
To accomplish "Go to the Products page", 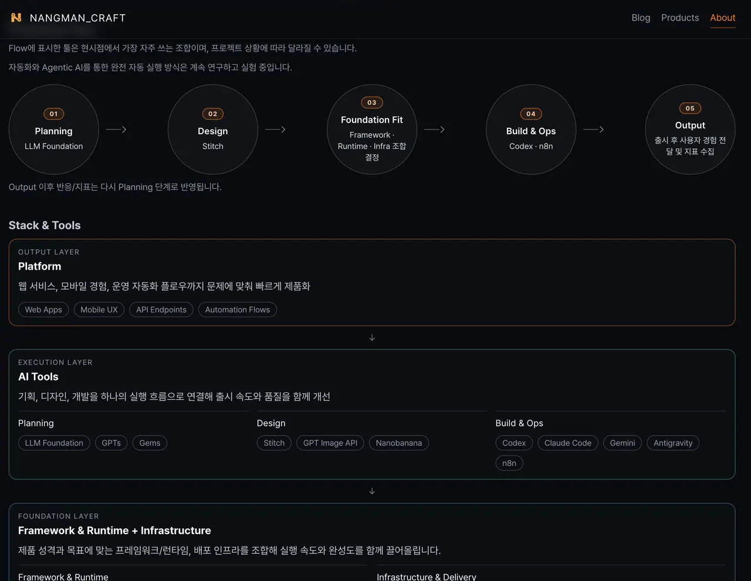I will 679,18.
